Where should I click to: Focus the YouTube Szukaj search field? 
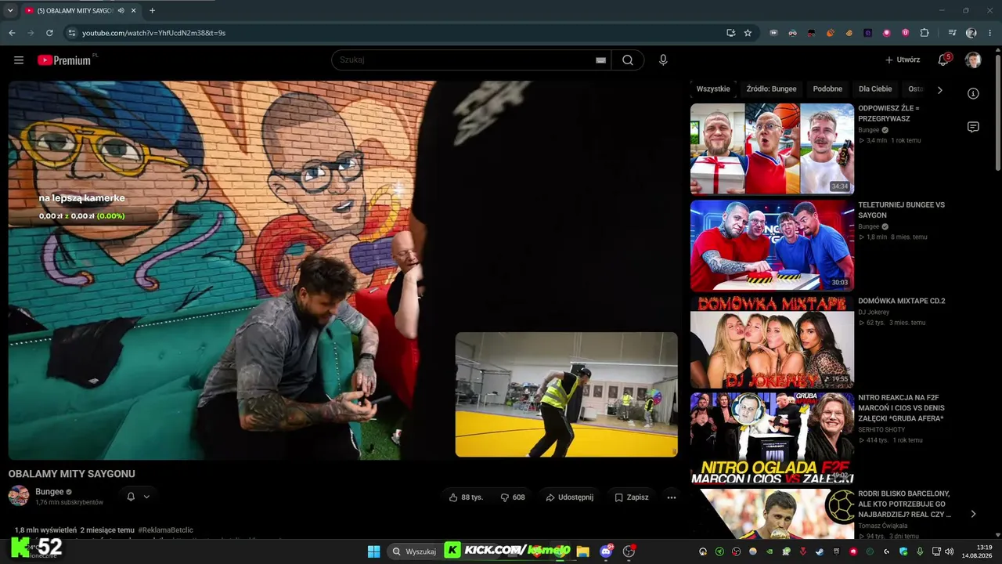462,60
